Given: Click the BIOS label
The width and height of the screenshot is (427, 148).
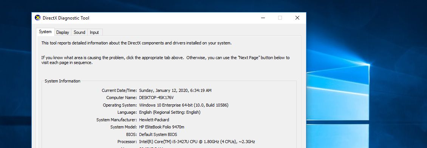Looking at the screenshot, I should (x=132, y=134).
